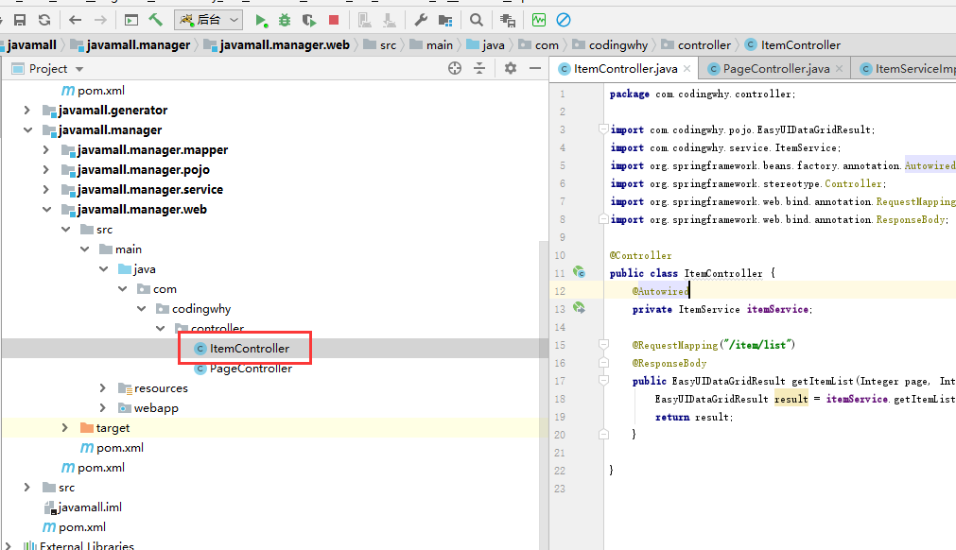Build project with the hammer icon
956x550 pixels.
click(155, 19)
